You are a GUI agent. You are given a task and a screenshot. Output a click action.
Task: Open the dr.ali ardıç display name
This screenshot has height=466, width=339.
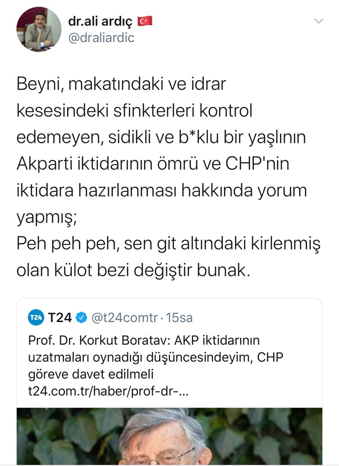pyautogui.click(x=100, y=22)
